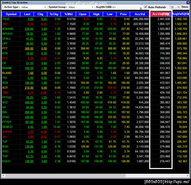Select the BGH symbol
This screenshot has width=191, height=185.
tap(5, 147)
